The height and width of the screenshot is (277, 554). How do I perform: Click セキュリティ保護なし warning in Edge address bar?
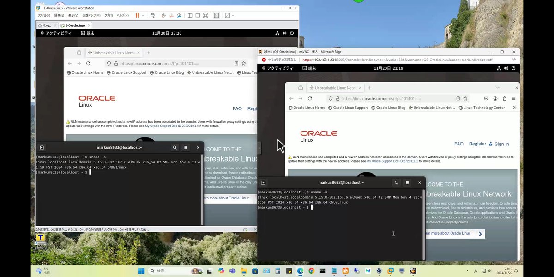[x=279, y=60]
